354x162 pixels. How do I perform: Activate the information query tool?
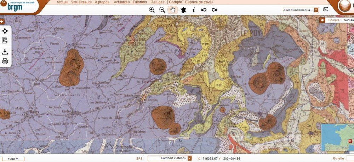[x=194, y=10]
